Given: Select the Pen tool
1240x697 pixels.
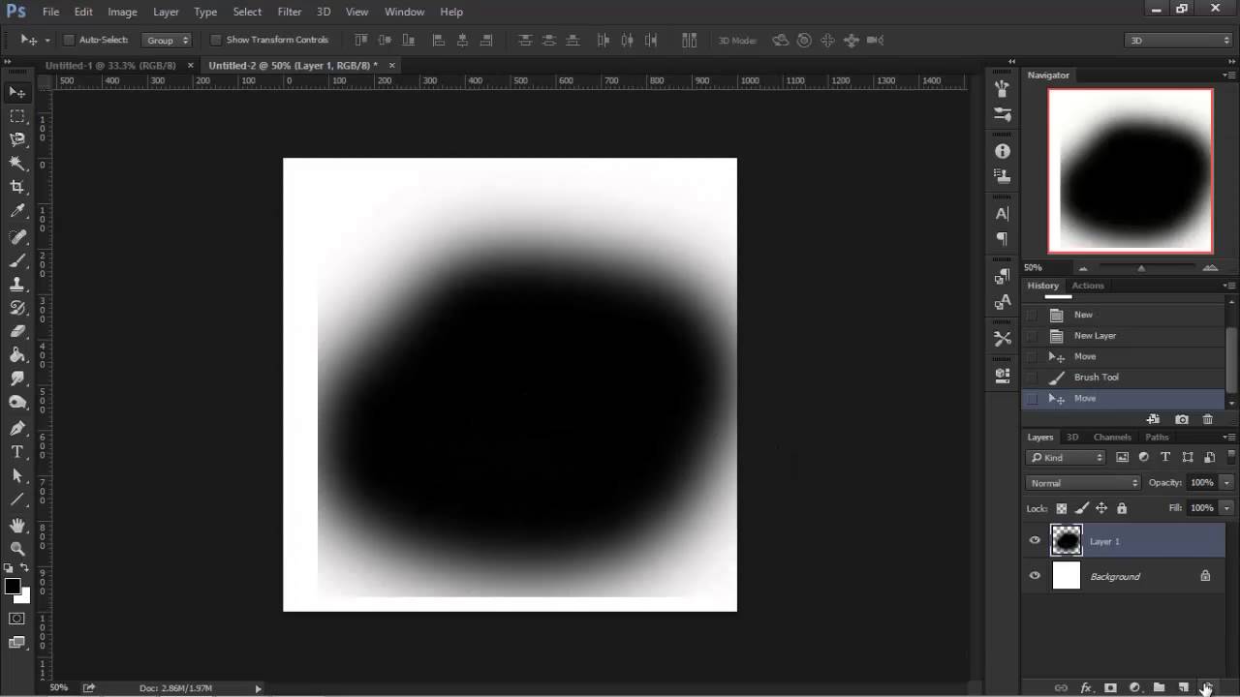Looking at the screenshot, I should pos(17,428).
